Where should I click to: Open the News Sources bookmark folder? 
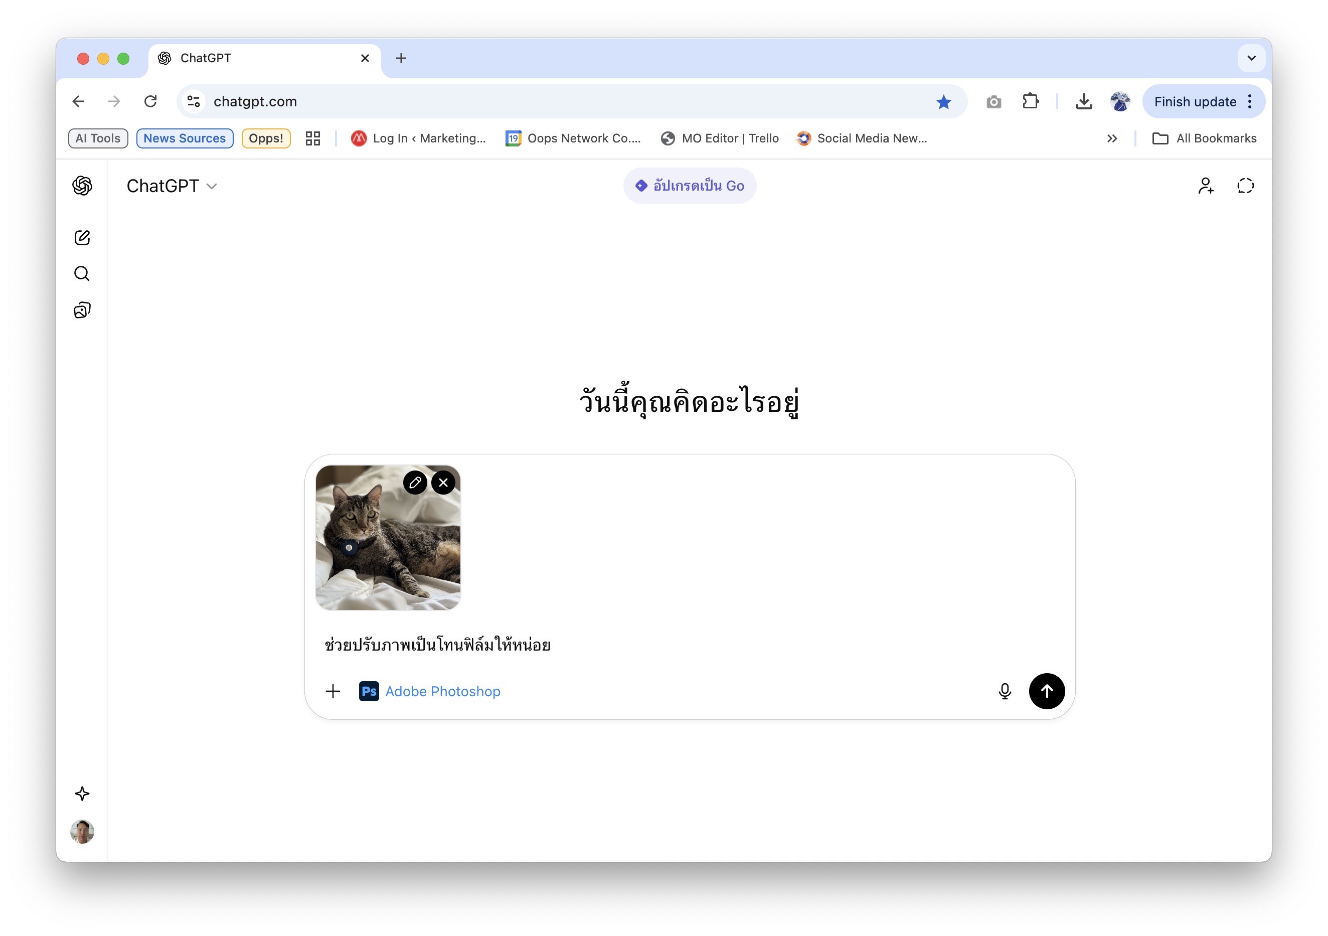(x=185, y=139)
